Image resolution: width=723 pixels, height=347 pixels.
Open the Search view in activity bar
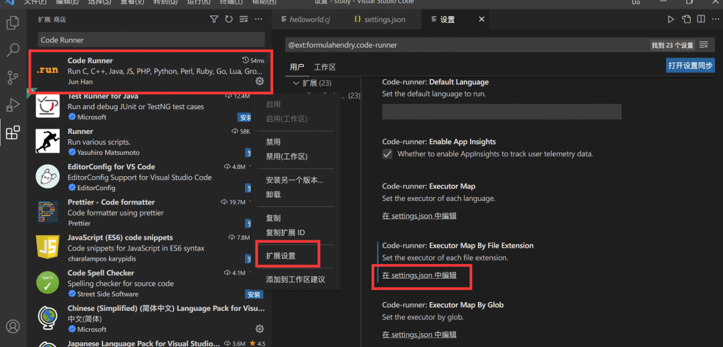pyautogui.click(x=13, y=50)
